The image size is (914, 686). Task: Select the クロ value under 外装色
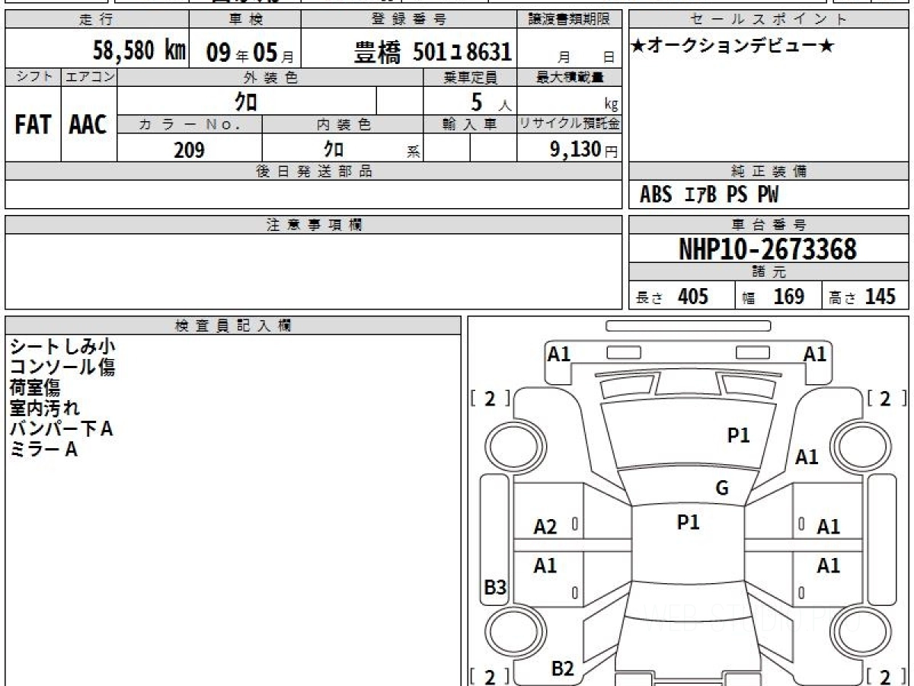(x=245, y=101)
